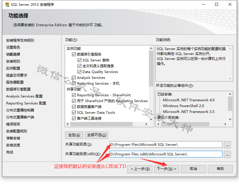The image size is (239, 188).
Task: Toggle 用于 SharePoint 产品的 Reporting Services checkbox
Action: (x=74, y=101)
